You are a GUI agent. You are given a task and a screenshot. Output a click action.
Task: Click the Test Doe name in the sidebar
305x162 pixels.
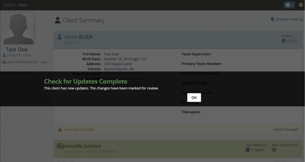pos(17,50)
